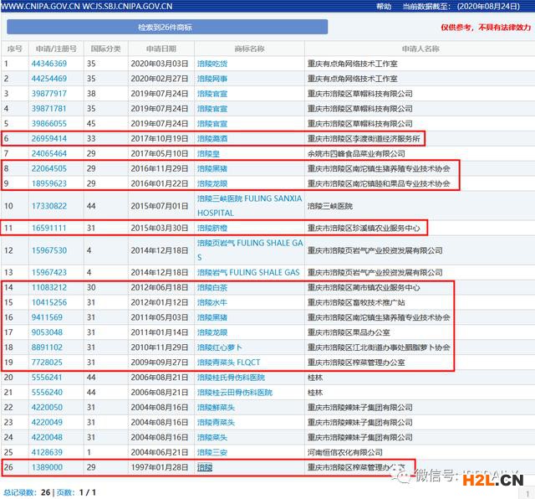Select date cell 1997年01月28日
The height and width of the screenshot is (499, 535).
(160, 467)
